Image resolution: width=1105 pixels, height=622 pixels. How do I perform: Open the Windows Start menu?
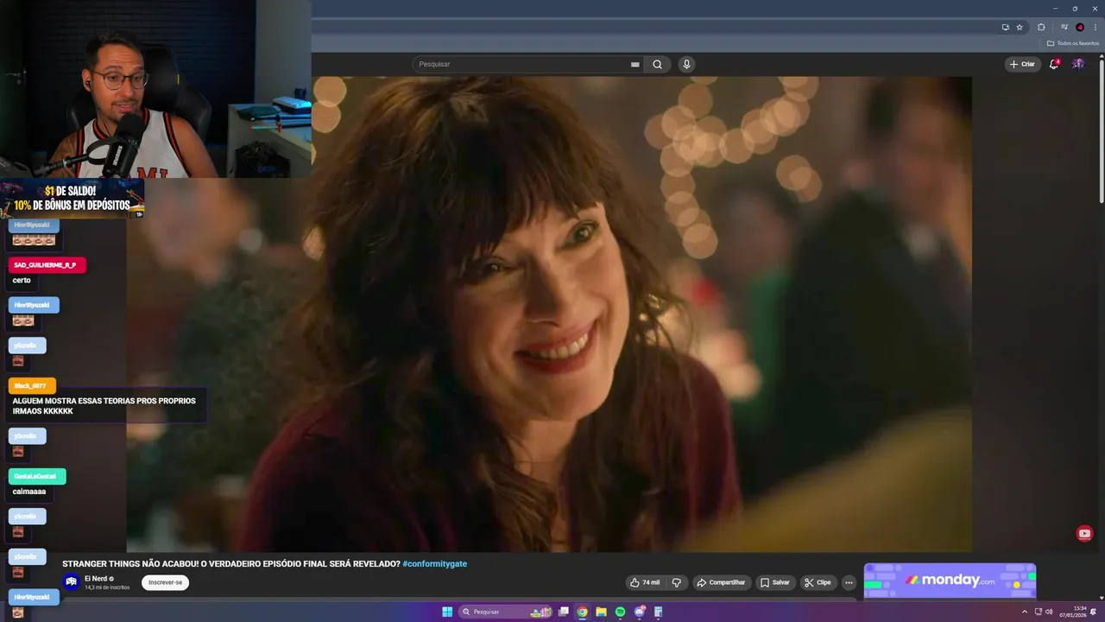[x=447, y=612]
